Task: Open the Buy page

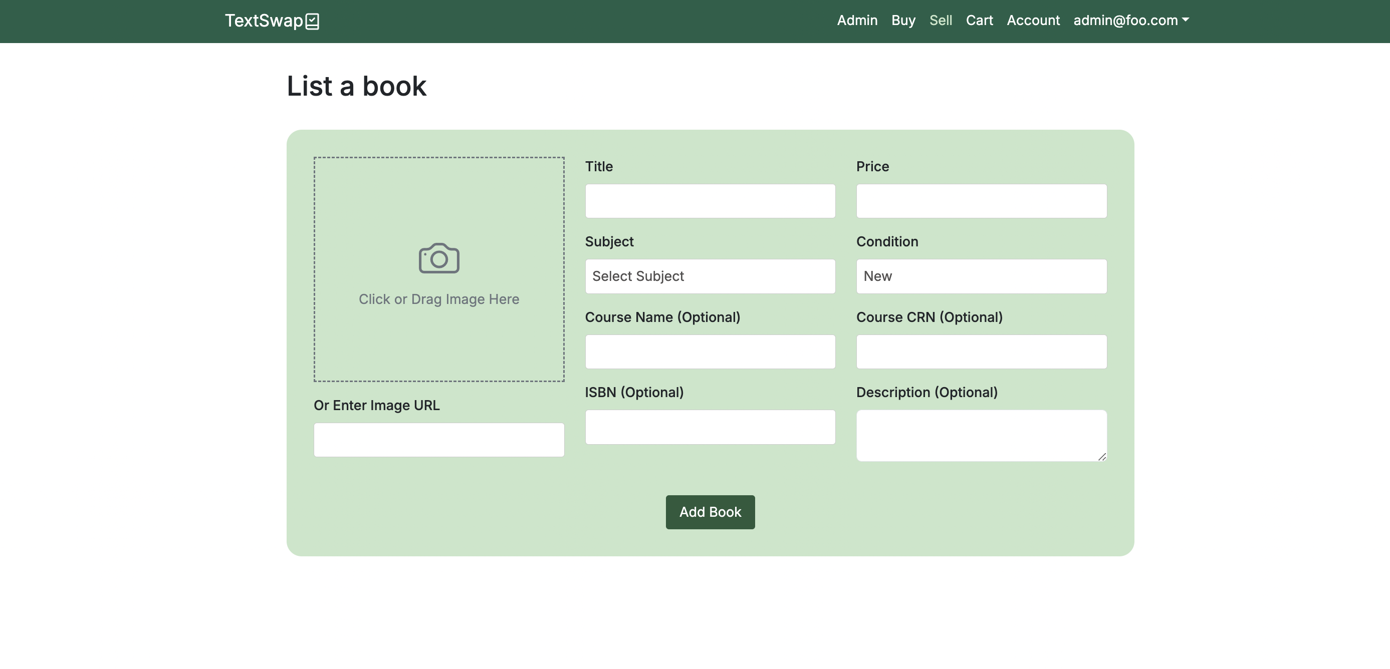Action: (x=903, y=21)
